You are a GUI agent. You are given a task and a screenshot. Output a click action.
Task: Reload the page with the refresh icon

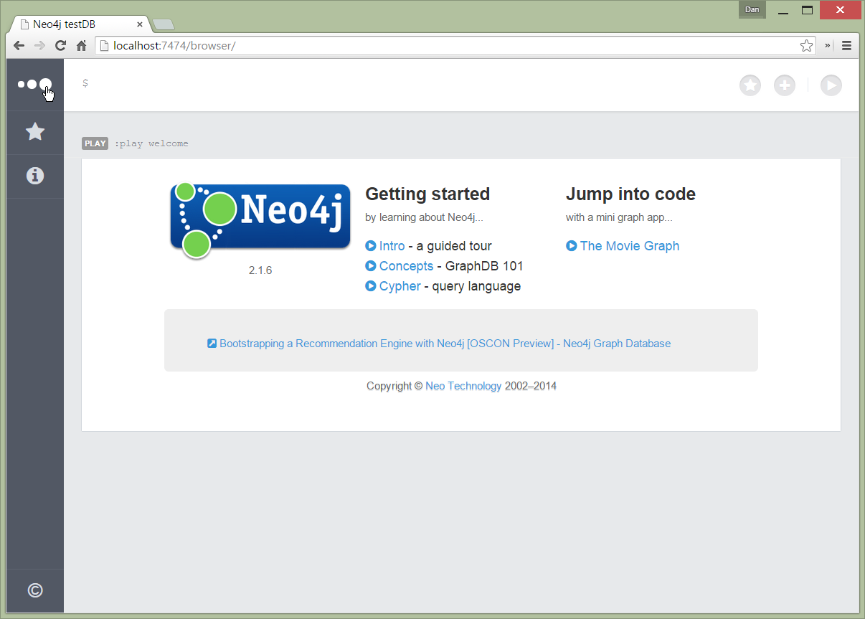(x=61, y=46)
